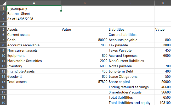Select 'Total liabilities and equity' cell
Viewport: 171px width, 105px height.
[x=132, y=103]
